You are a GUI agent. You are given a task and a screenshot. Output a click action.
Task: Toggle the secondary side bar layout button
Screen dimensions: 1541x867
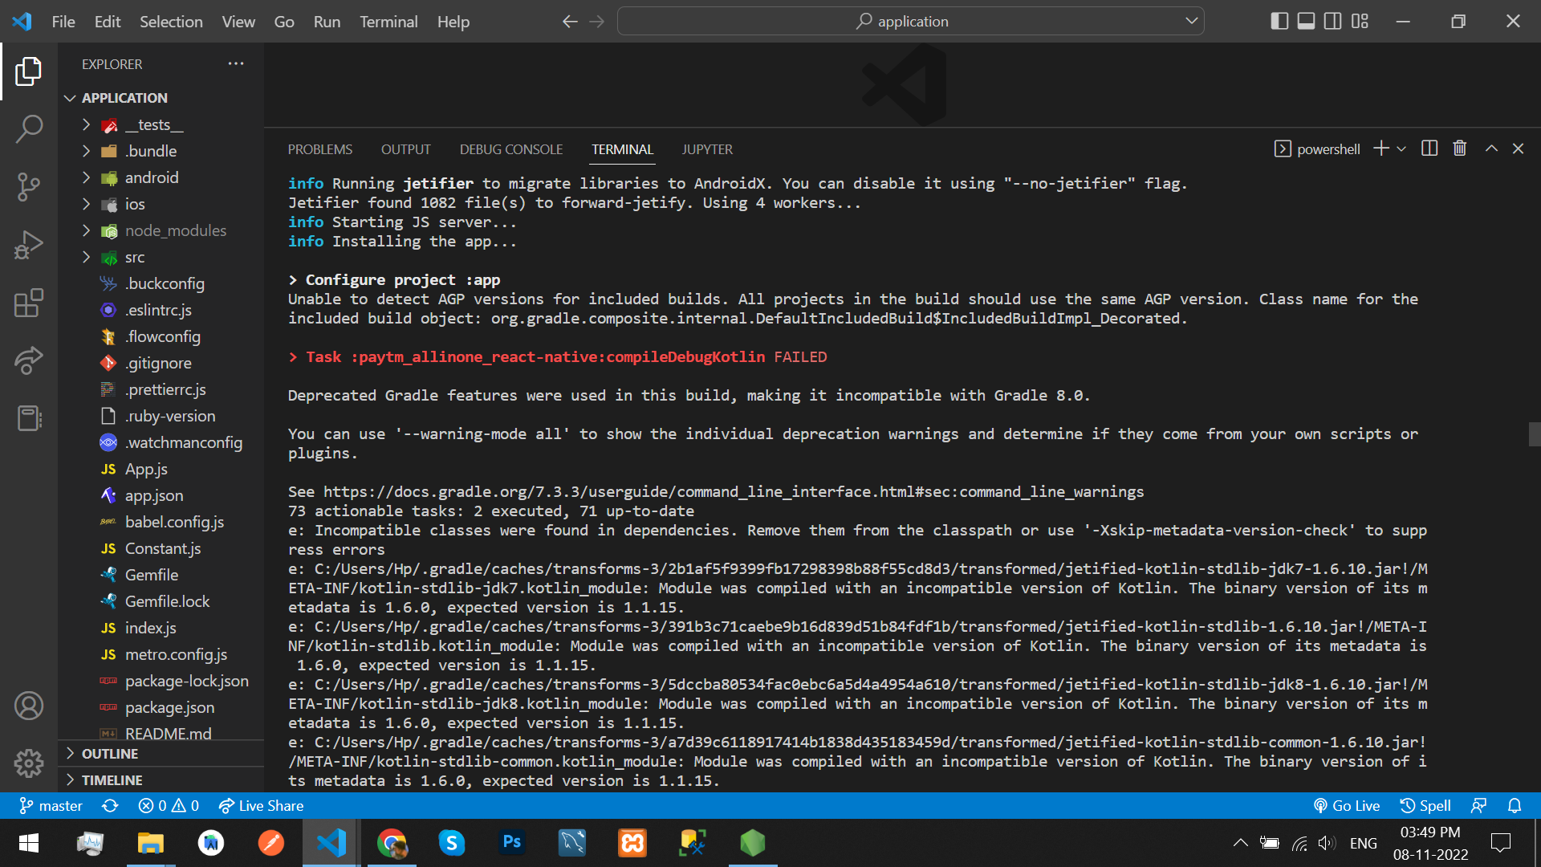[1333, 22]
